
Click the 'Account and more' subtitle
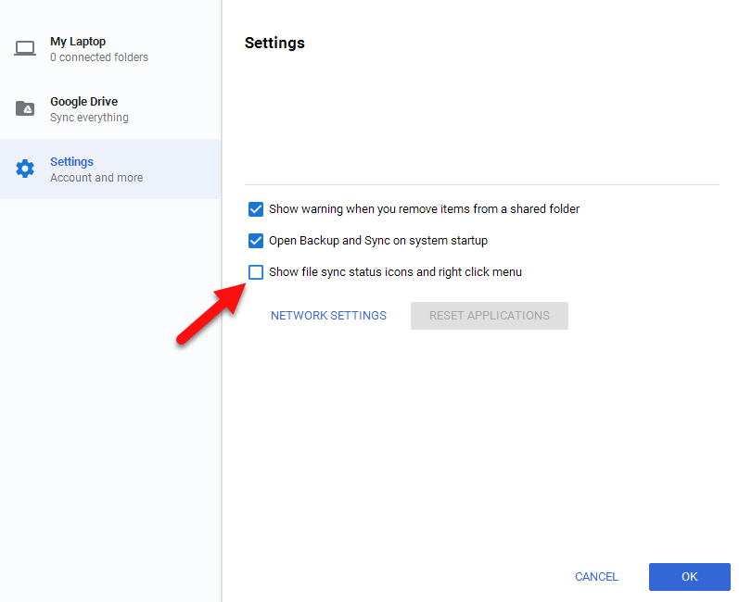(x=96, y=178)
